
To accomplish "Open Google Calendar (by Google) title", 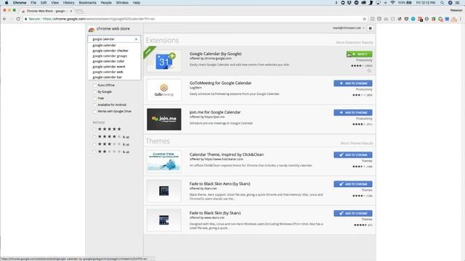I will coord(215,54).
